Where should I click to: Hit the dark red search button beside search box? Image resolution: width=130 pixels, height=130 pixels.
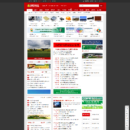point(101,6)
